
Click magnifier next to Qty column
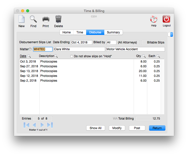(x=144, y=56)
